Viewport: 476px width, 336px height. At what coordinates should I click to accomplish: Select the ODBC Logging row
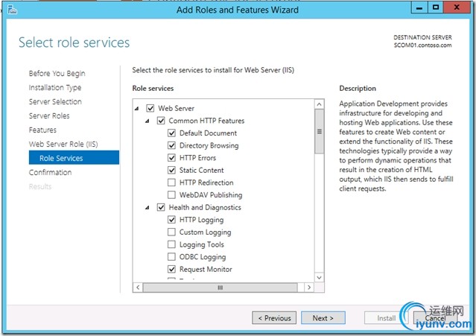coord(203,257)
